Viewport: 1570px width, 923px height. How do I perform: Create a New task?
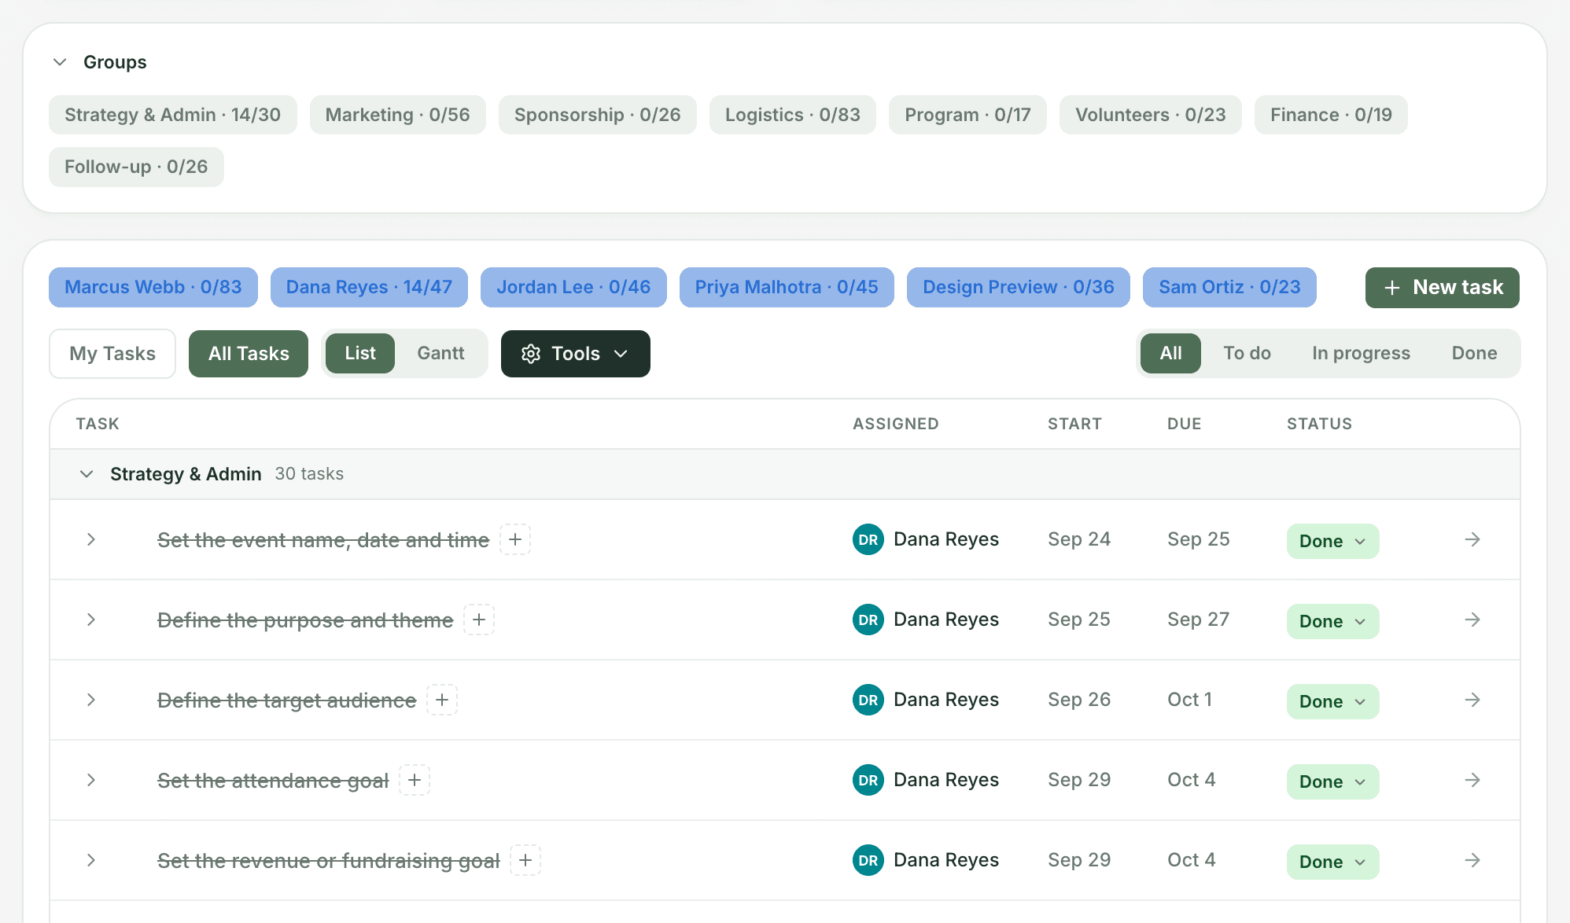click(x=1443, y=288)
